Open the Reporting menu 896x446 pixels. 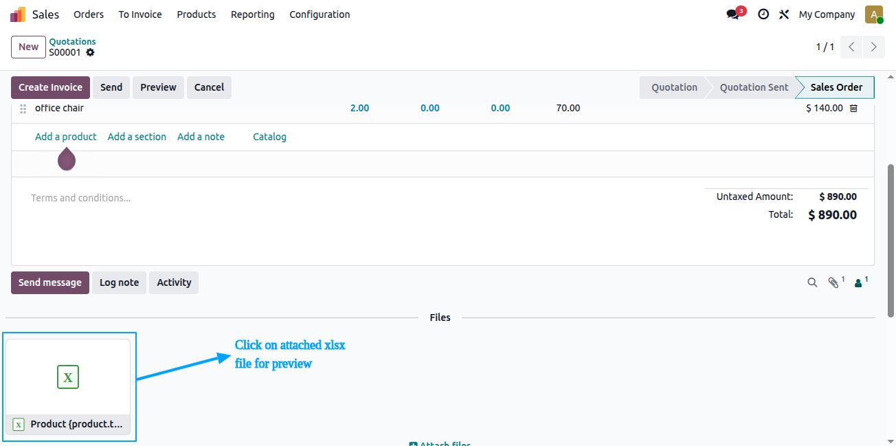pos(253,14)
